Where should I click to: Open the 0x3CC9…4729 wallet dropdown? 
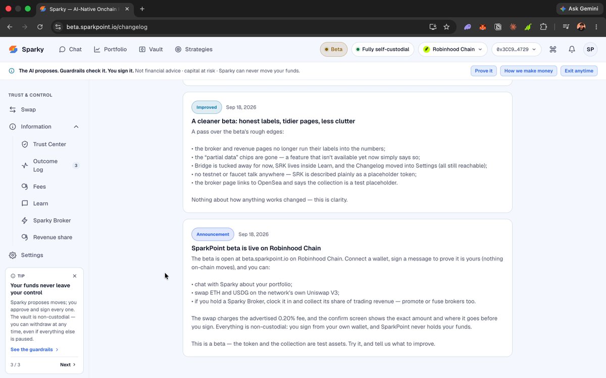[516, 49]
